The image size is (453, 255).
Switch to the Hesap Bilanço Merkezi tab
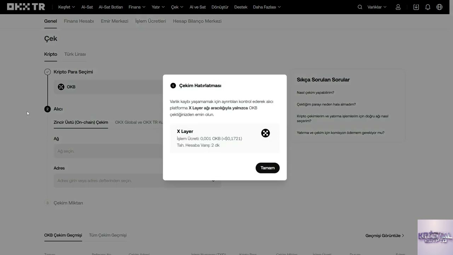click(x=197, y=21)
